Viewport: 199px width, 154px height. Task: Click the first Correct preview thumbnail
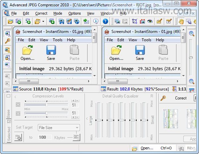click(x=170, y=119)
